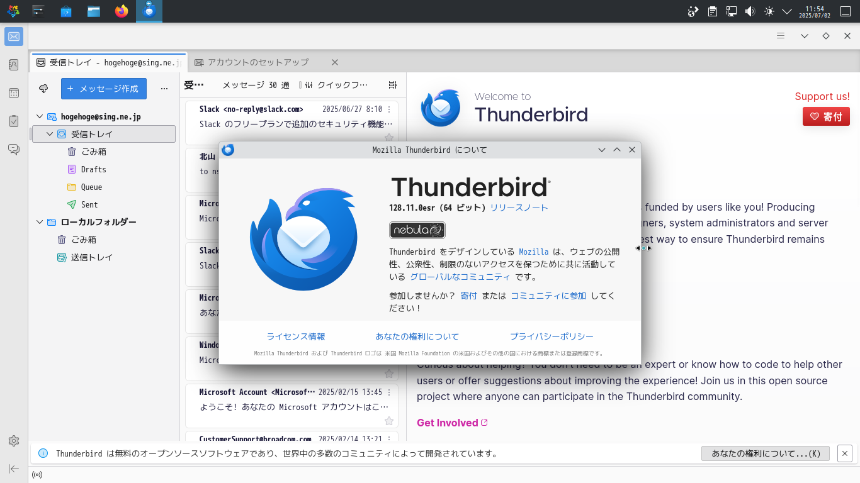The height and width of the screenshot is (483, 860).
Task: Open the software store bag icon
Action: click(66, 11)
